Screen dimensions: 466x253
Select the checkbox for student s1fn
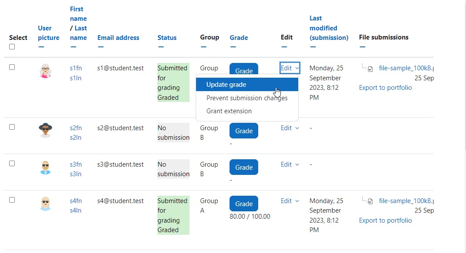(x=12, y=67)
